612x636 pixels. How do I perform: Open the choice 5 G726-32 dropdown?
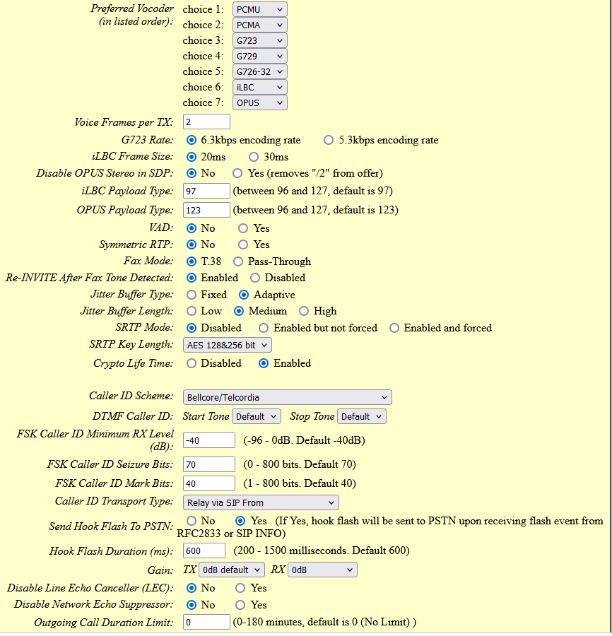tap(259, 72)
